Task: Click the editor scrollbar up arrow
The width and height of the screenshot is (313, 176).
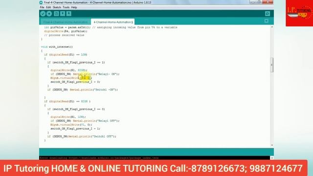Action: click(x=272, y=27)
